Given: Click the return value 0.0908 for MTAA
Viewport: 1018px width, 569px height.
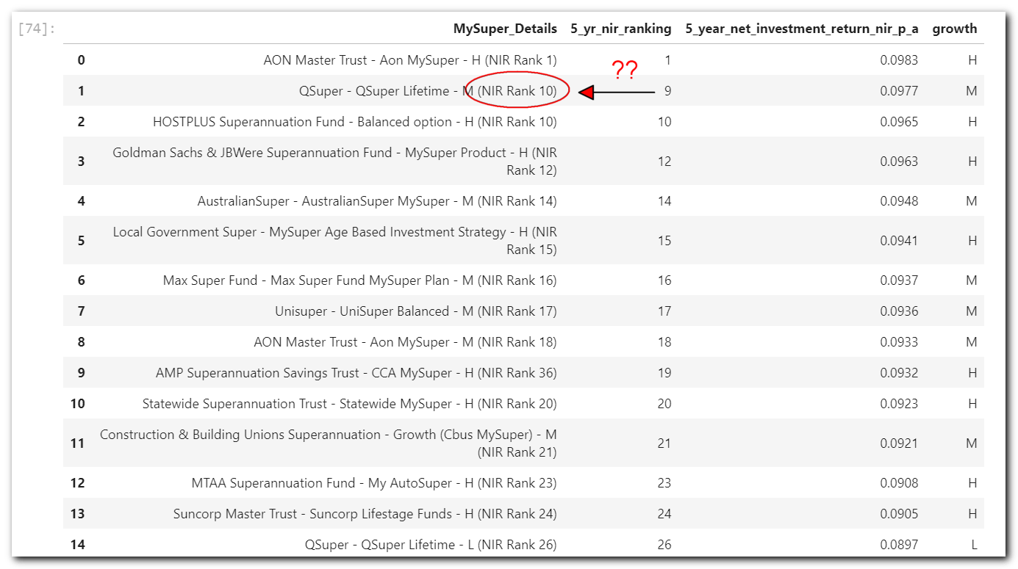Looking at the screenshot, I should click(898, 483).
